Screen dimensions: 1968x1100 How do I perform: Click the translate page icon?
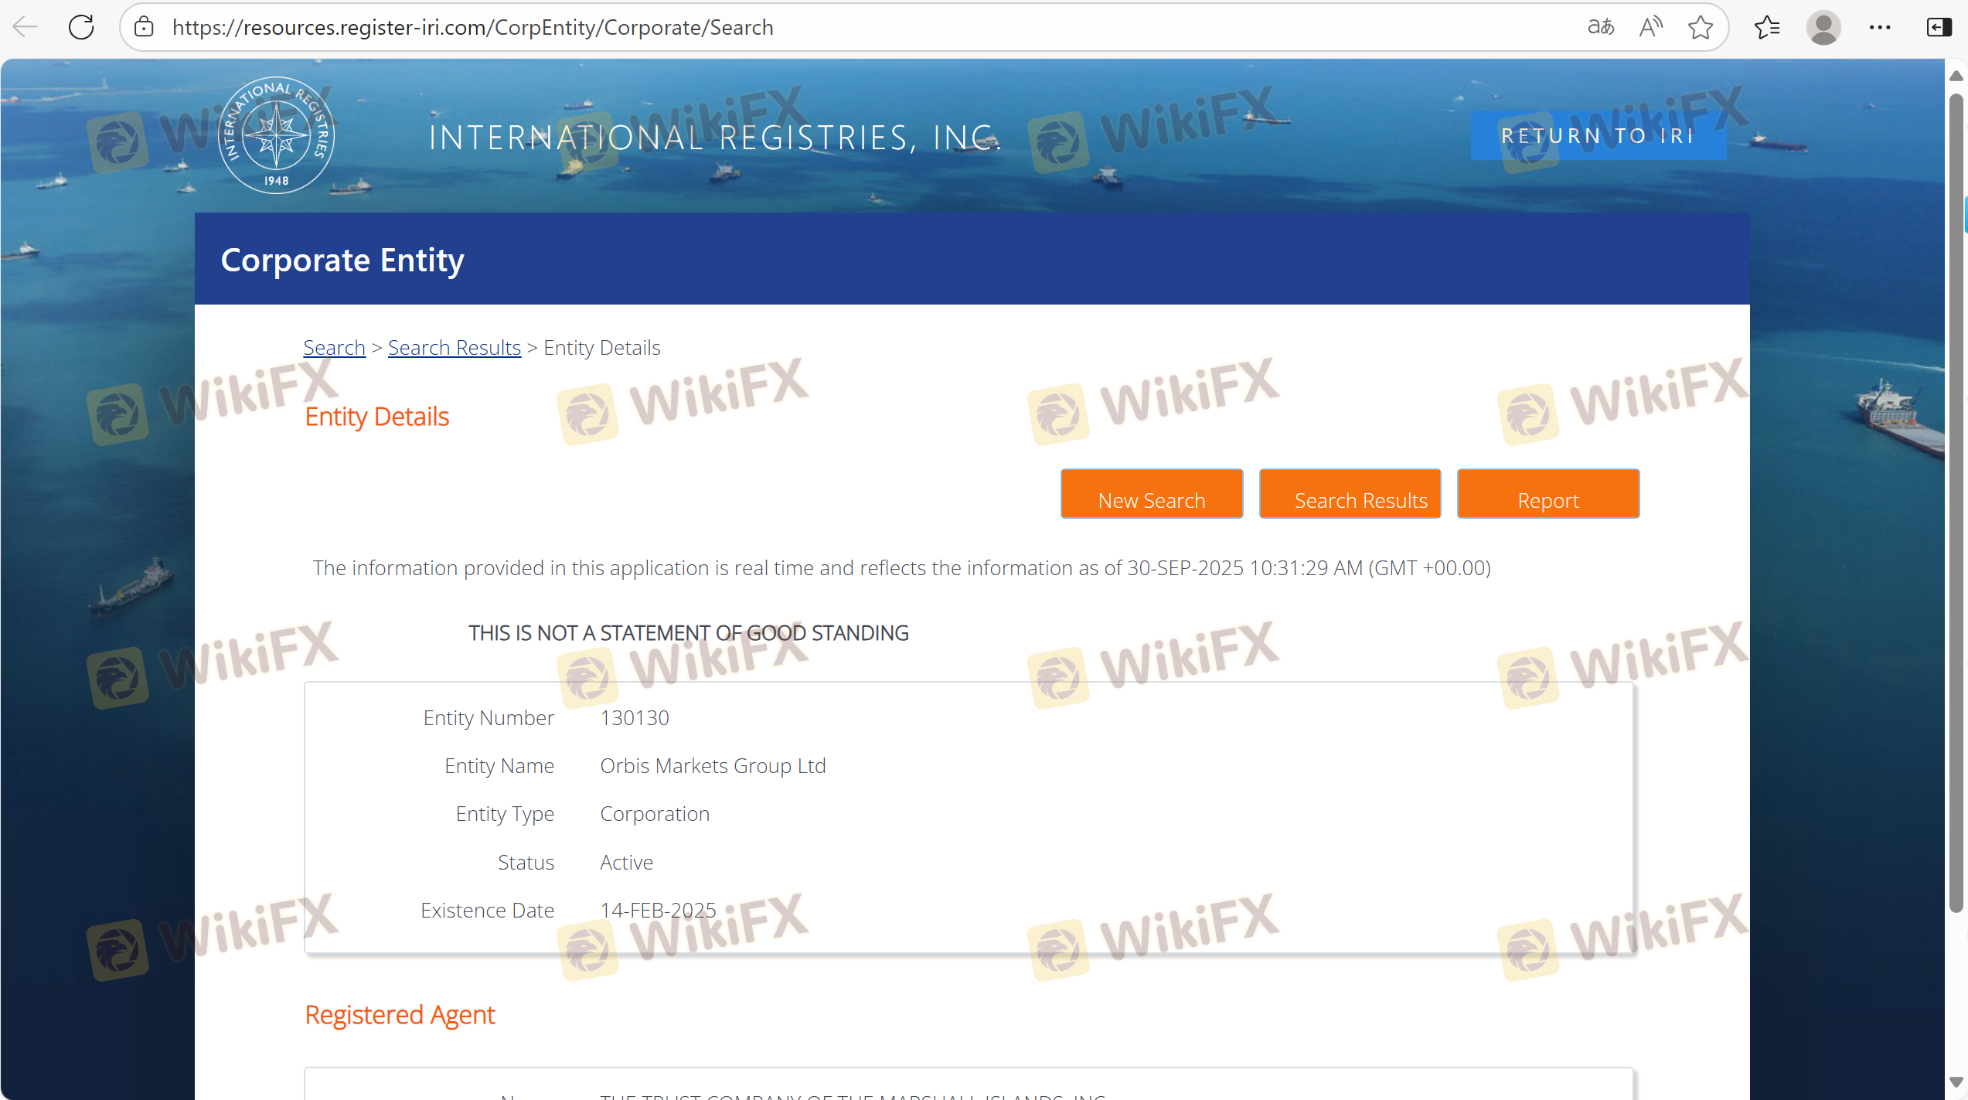1600,27
